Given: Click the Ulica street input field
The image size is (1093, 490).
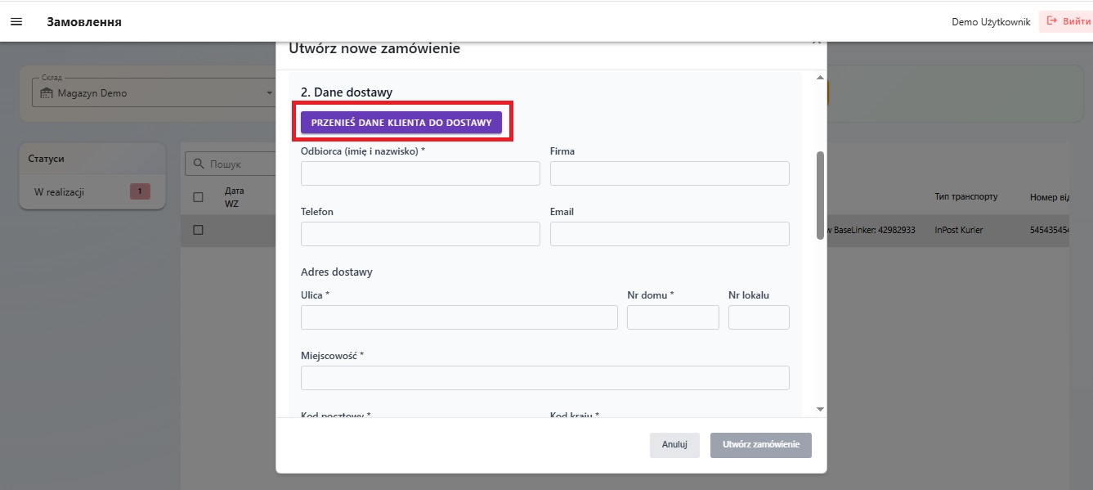Looking at the screenshot, I should coord(459,317).
